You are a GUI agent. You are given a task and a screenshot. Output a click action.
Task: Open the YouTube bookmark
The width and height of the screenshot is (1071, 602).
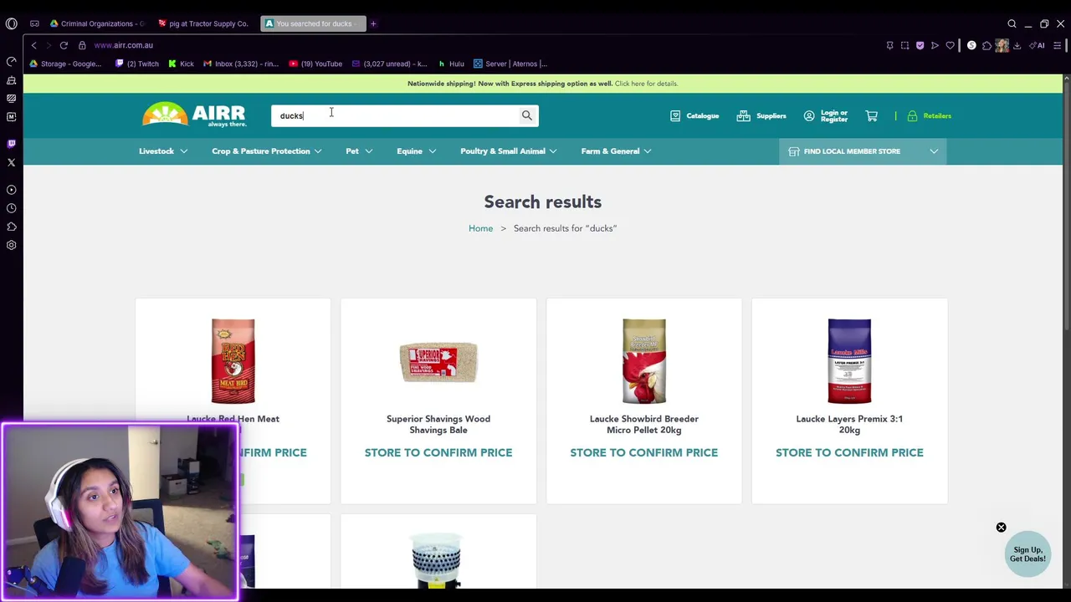tap(315, 64)
